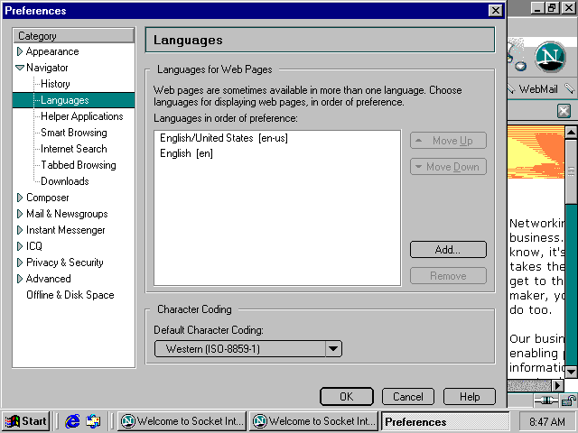Open Helper Applications preferences

click(82, 116)
